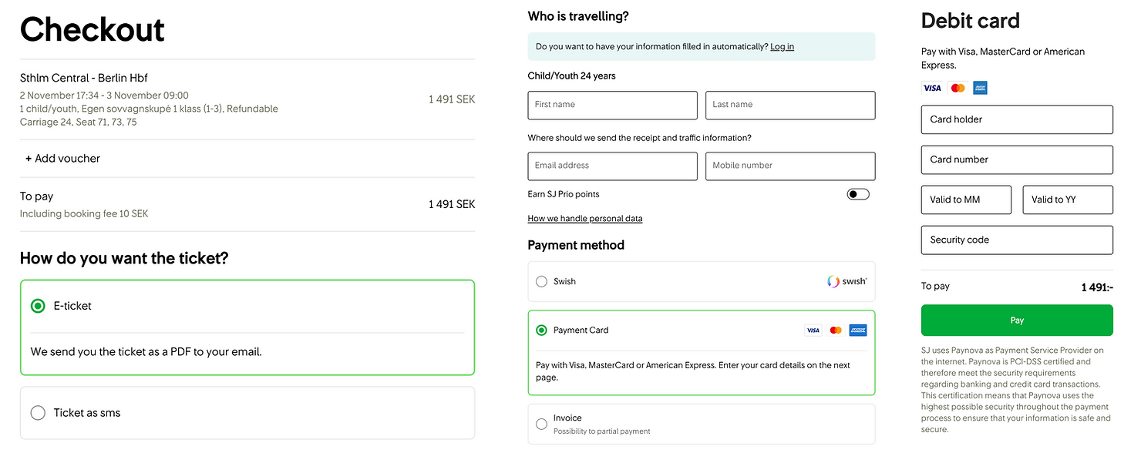The width and height of the screenshot is (1141, 453).
Task: Open How we handle personal data link
Action: [585, 219]
